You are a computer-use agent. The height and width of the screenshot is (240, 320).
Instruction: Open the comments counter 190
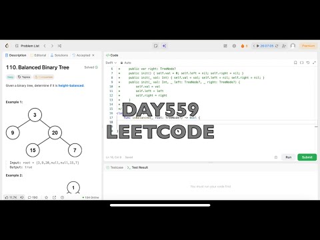pos(33,197)
